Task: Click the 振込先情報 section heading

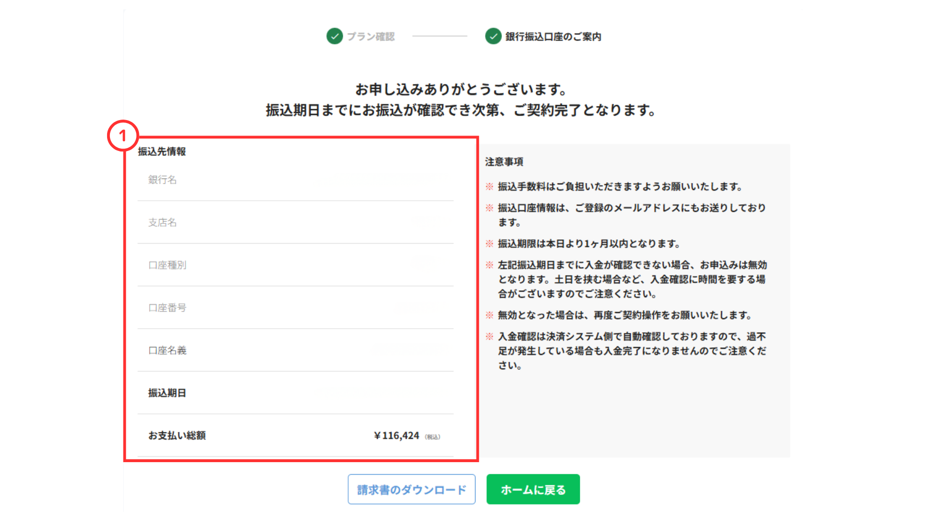Action: 162,151
